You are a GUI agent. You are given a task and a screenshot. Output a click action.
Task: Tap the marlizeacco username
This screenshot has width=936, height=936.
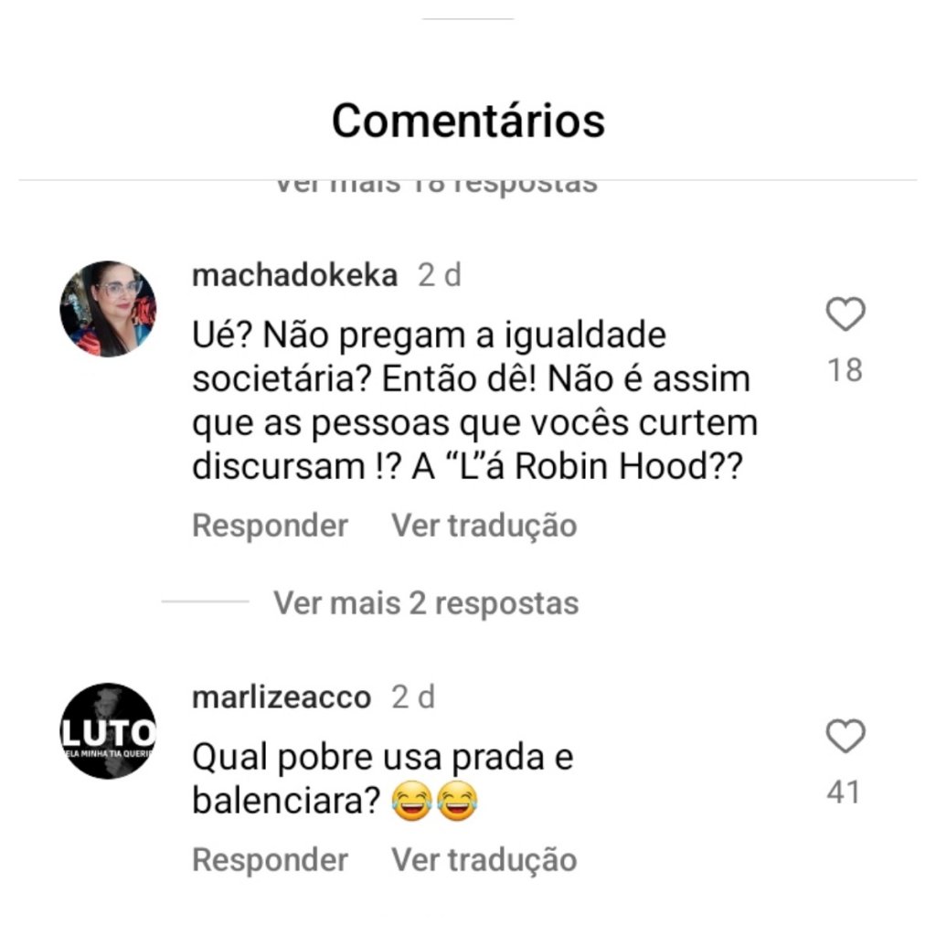pos(282,697)
